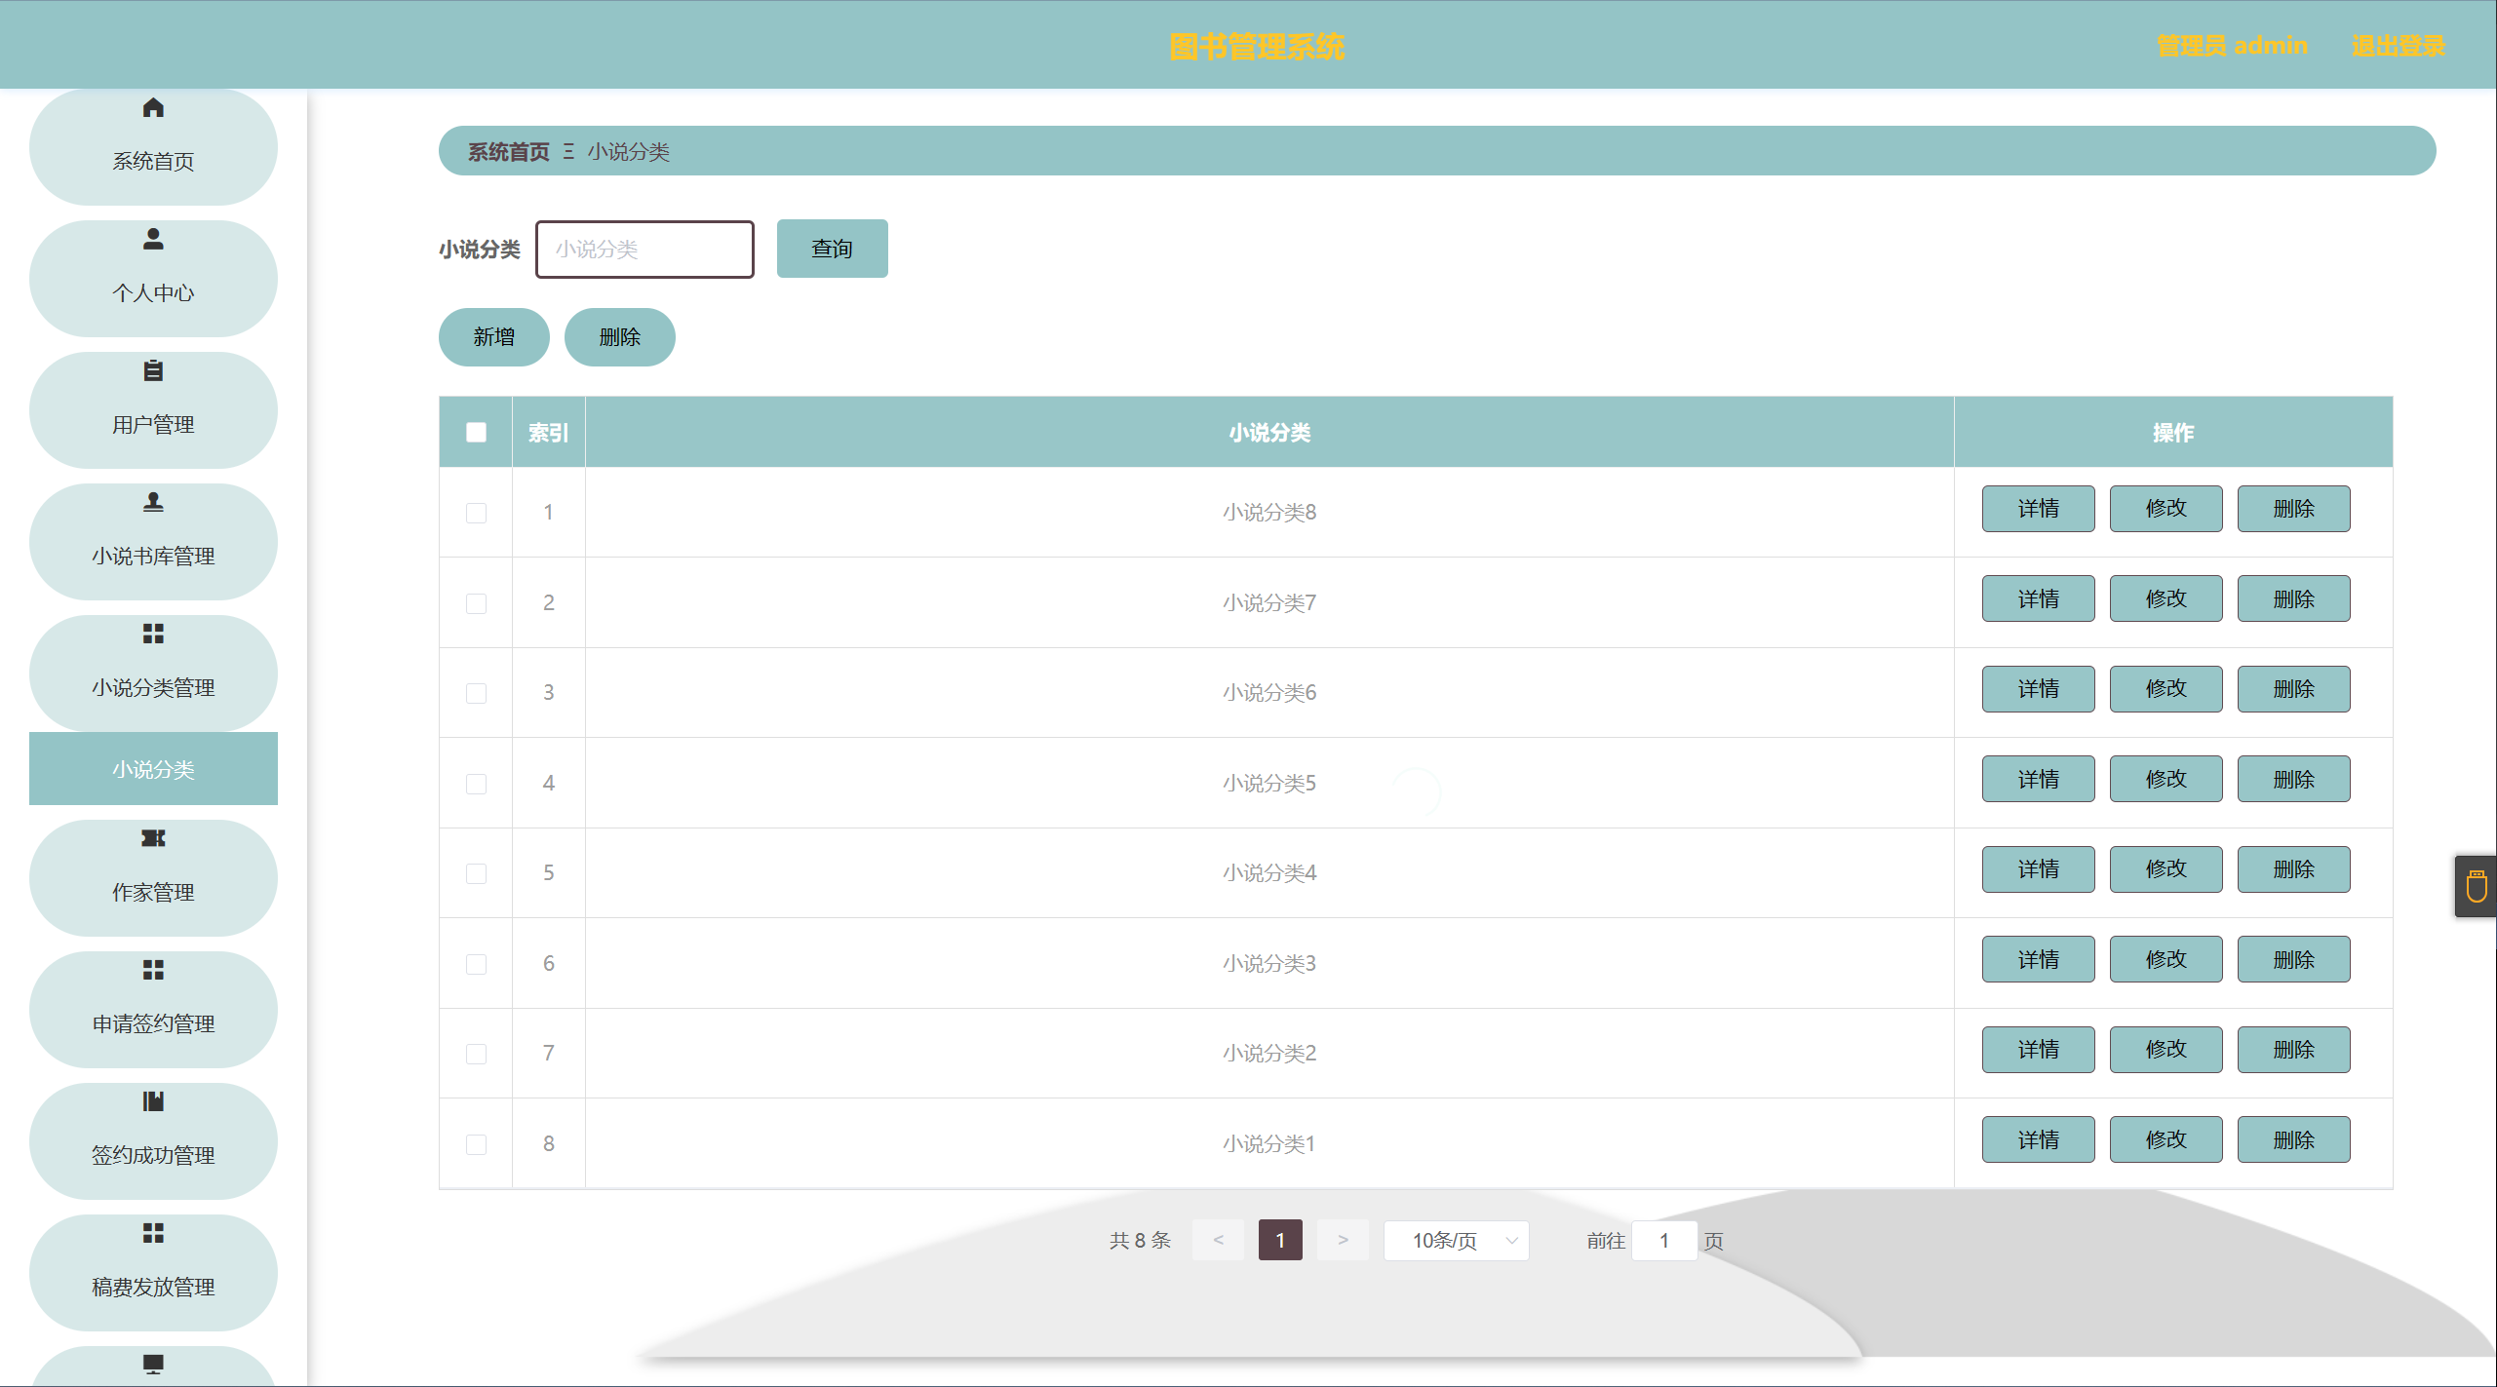Click 退出登录 in the header

2399,46
